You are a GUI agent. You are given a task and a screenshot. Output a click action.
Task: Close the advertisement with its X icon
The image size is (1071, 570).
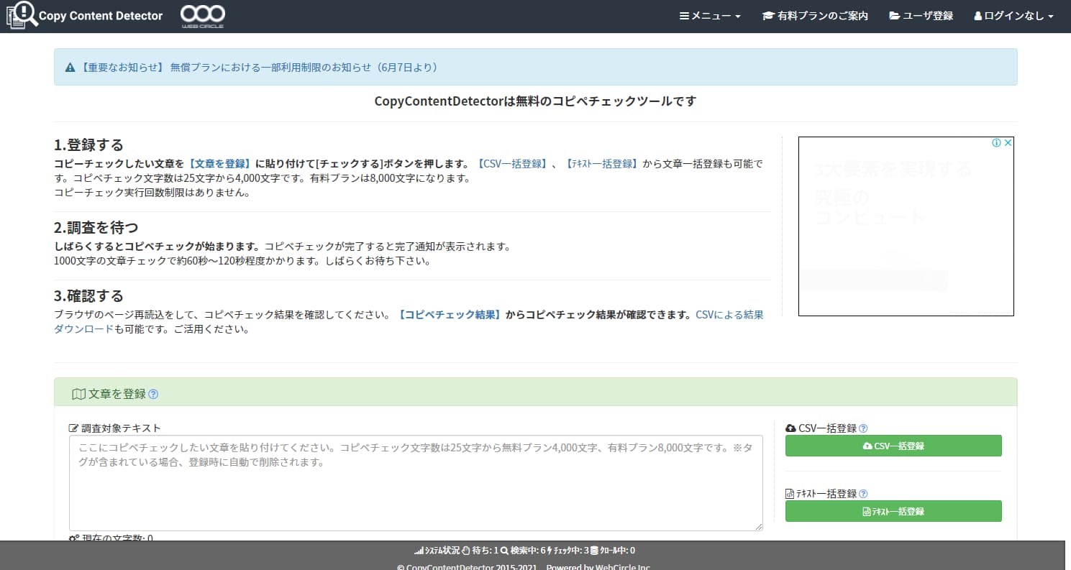(x=1008, y=142)
